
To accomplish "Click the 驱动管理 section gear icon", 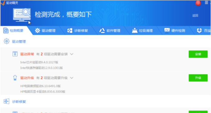I will point(7,41).
